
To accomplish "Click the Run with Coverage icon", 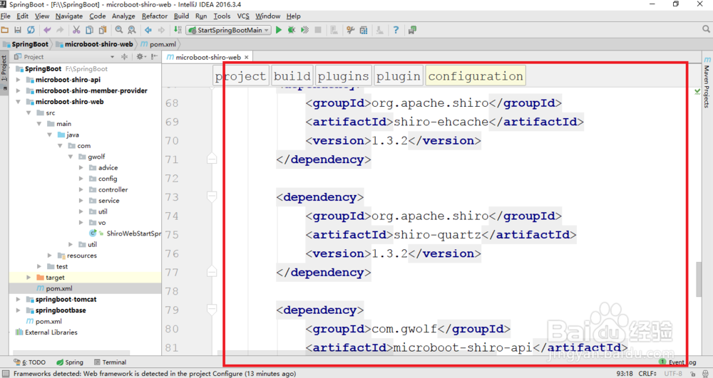I will 304,30.
